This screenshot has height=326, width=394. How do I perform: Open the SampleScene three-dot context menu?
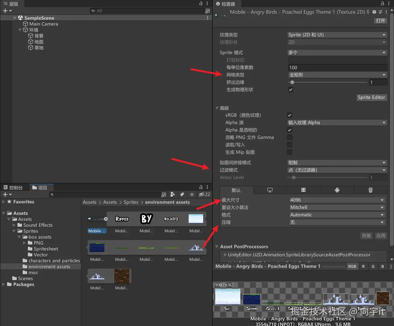click(x=207, y=18)
